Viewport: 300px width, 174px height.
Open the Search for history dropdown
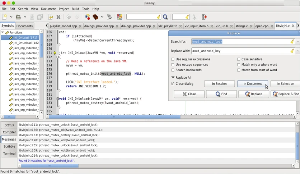pos(298,41)
